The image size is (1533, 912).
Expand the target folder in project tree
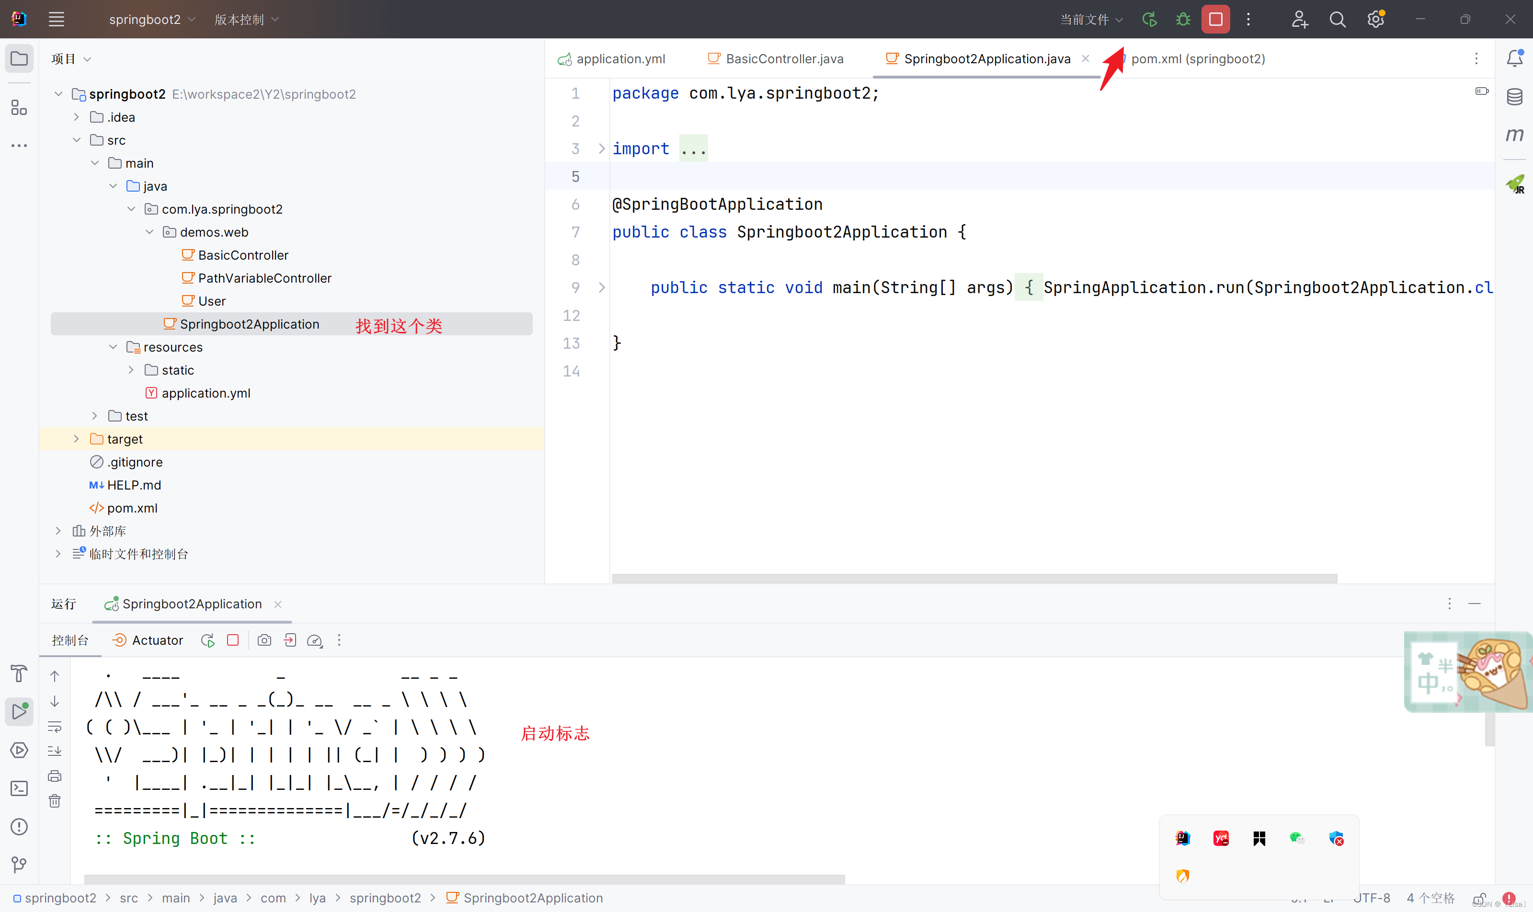pos(76,439)
